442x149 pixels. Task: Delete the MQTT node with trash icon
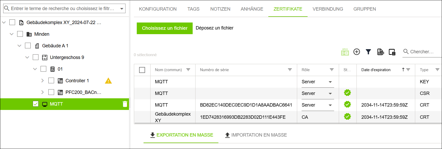point(125,104)
